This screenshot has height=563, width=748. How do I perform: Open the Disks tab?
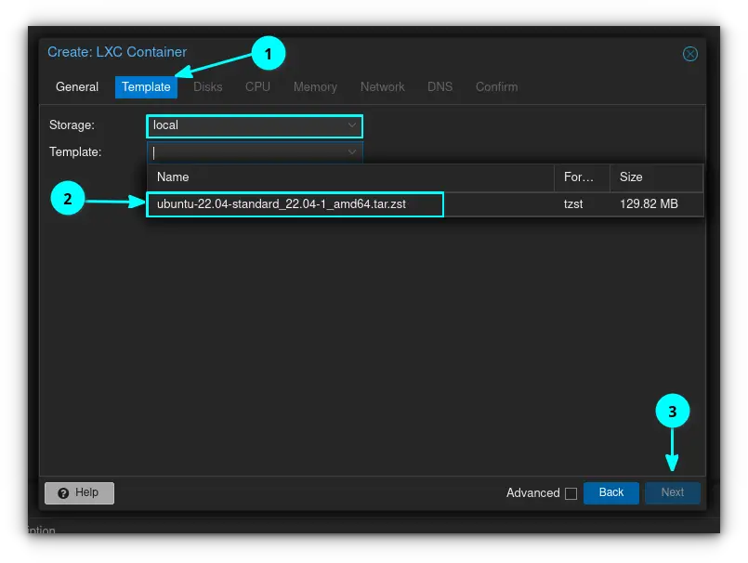click(207, 86)
